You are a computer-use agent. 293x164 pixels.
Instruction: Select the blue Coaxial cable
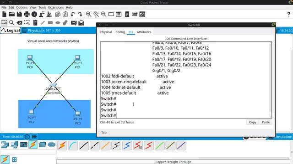pos(127,145)
